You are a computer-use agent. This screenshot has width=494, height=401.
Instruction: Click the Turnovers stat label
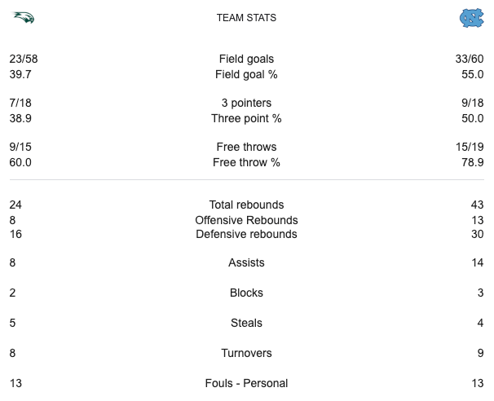point(246,353)
